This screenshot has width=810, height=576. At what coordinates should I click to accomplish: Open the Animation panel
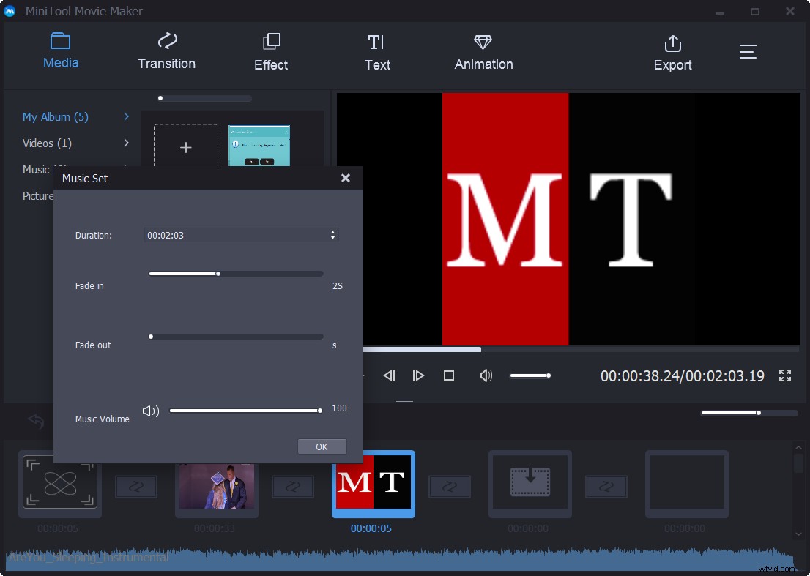click(483, 51)
